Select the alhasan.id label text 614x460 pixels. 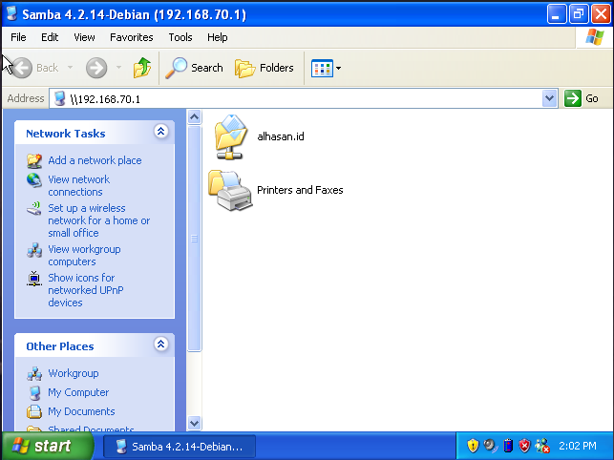pyautogui.click(x=281, y=136)
